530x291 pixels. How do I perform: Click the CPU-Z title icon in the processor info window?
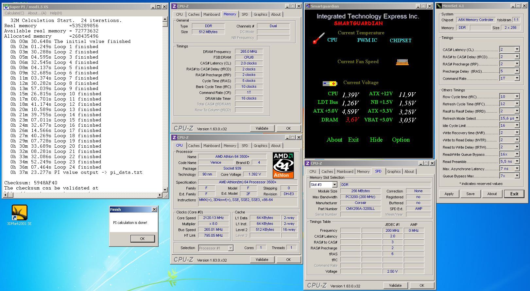coord(174,137)
